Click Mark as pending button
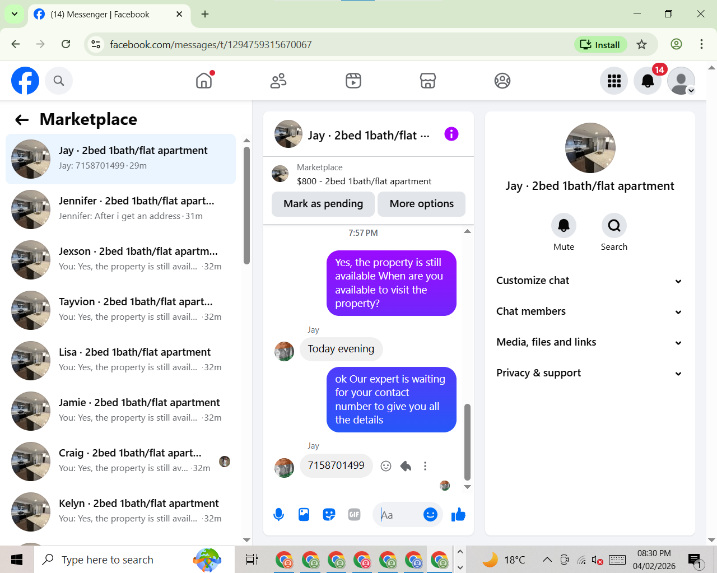717x573 pixels. (323, 204)
